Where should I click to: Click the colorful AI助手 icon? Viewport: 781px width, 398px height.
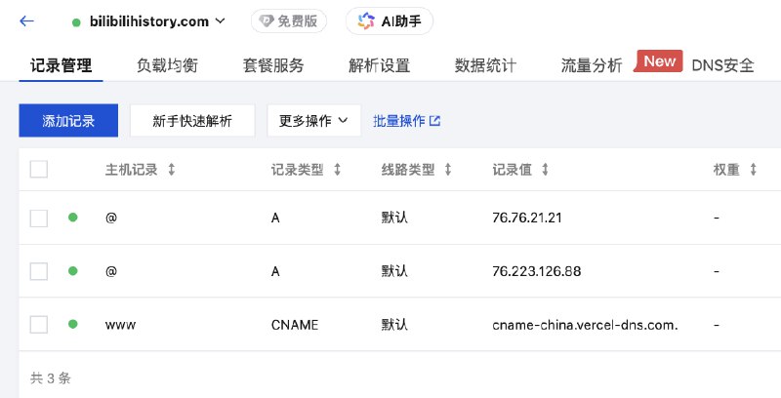click(366, 20)
